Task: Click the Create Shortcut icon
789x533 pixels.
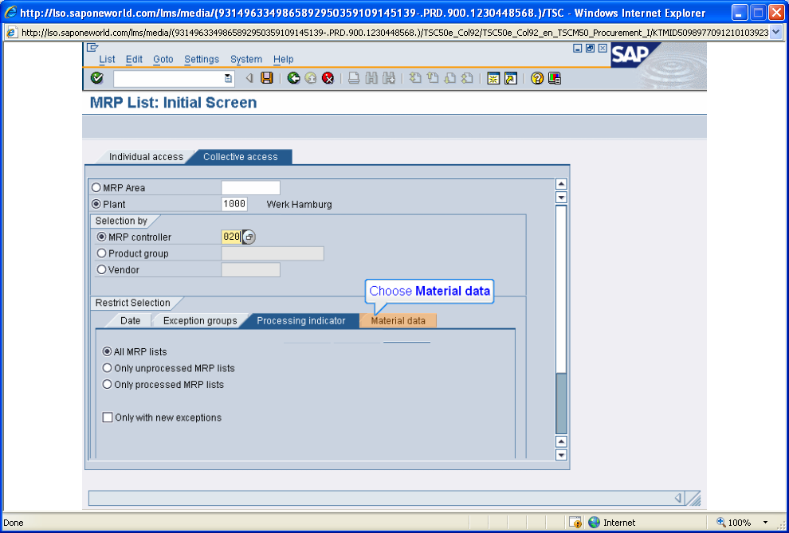Action: [x=511, y=78]
